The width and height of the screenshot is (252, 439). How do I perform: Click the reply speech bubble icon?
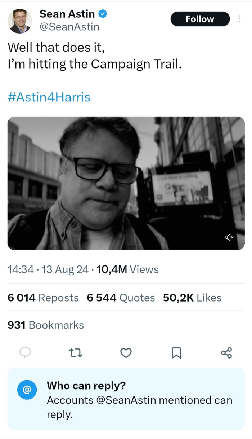coord(24,353)
